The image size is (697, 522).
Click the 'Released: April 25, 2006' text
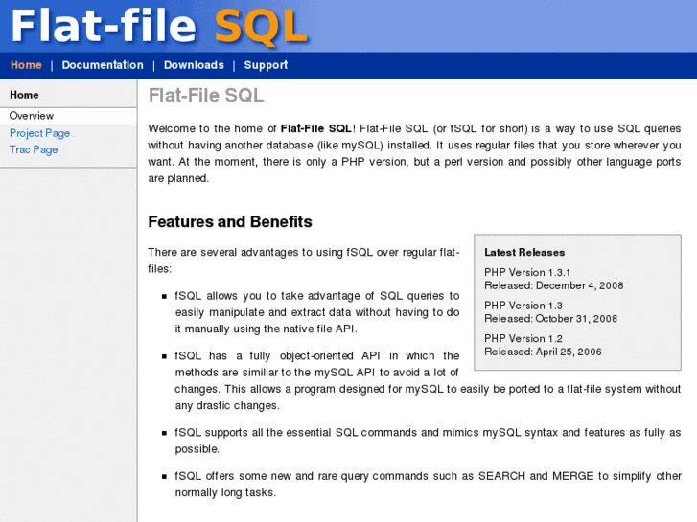pos(543,352)
